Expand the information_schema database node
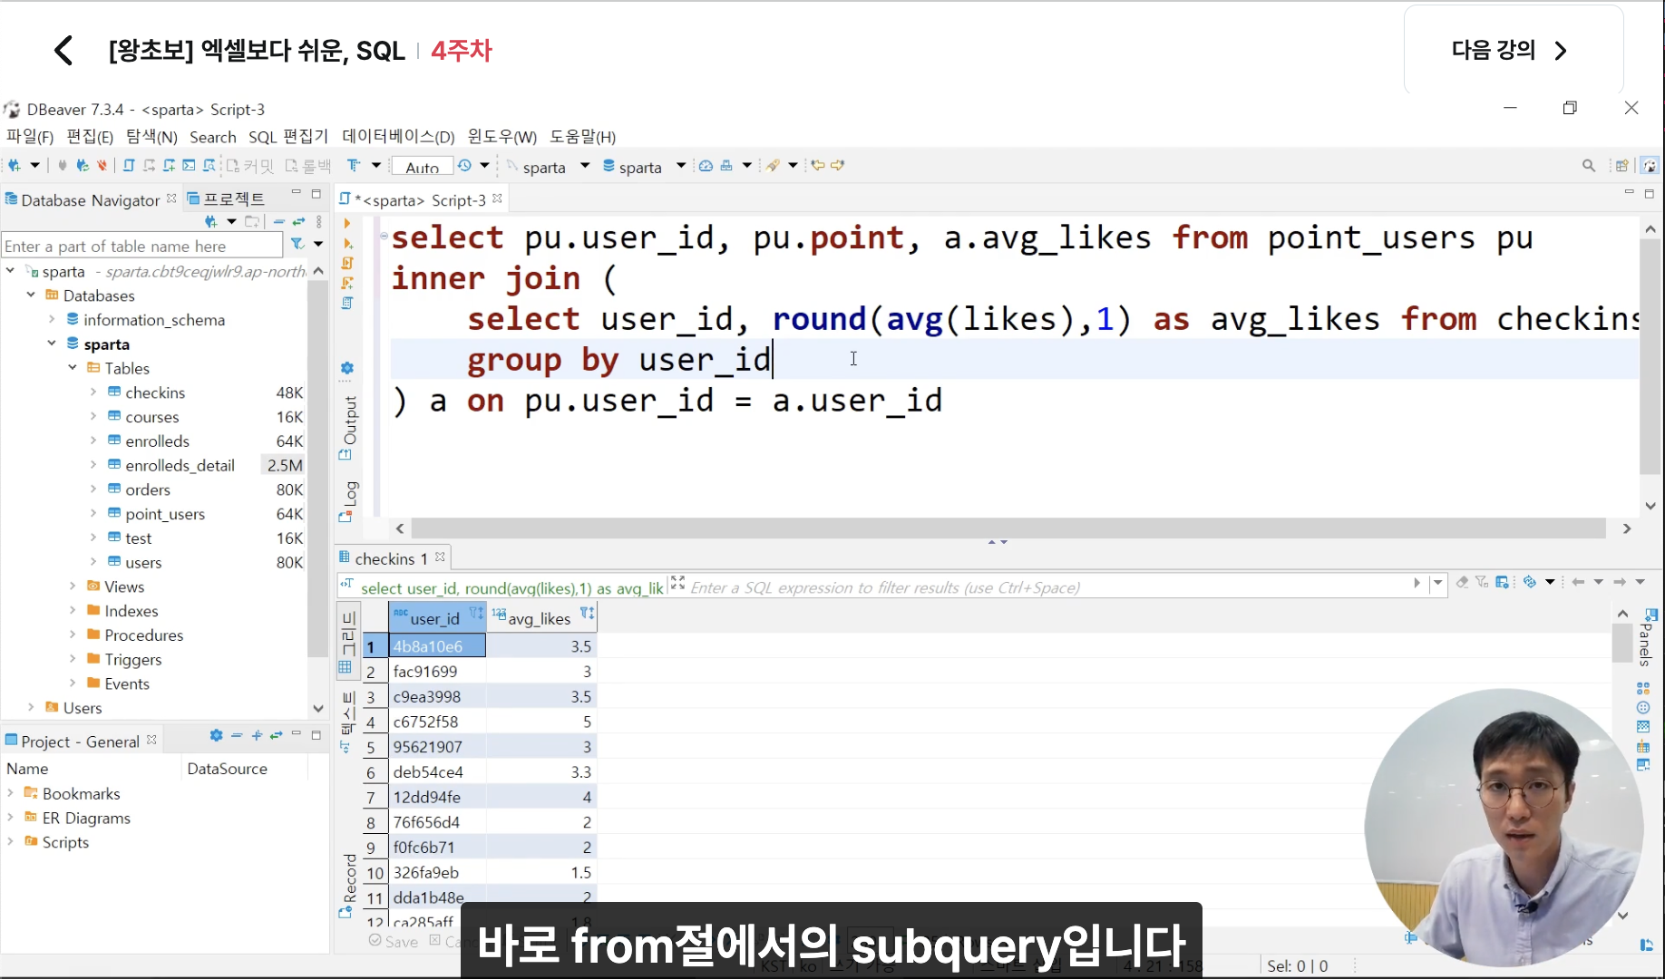Viewport: 1665px width, 979px height. [x=52, y=319]
